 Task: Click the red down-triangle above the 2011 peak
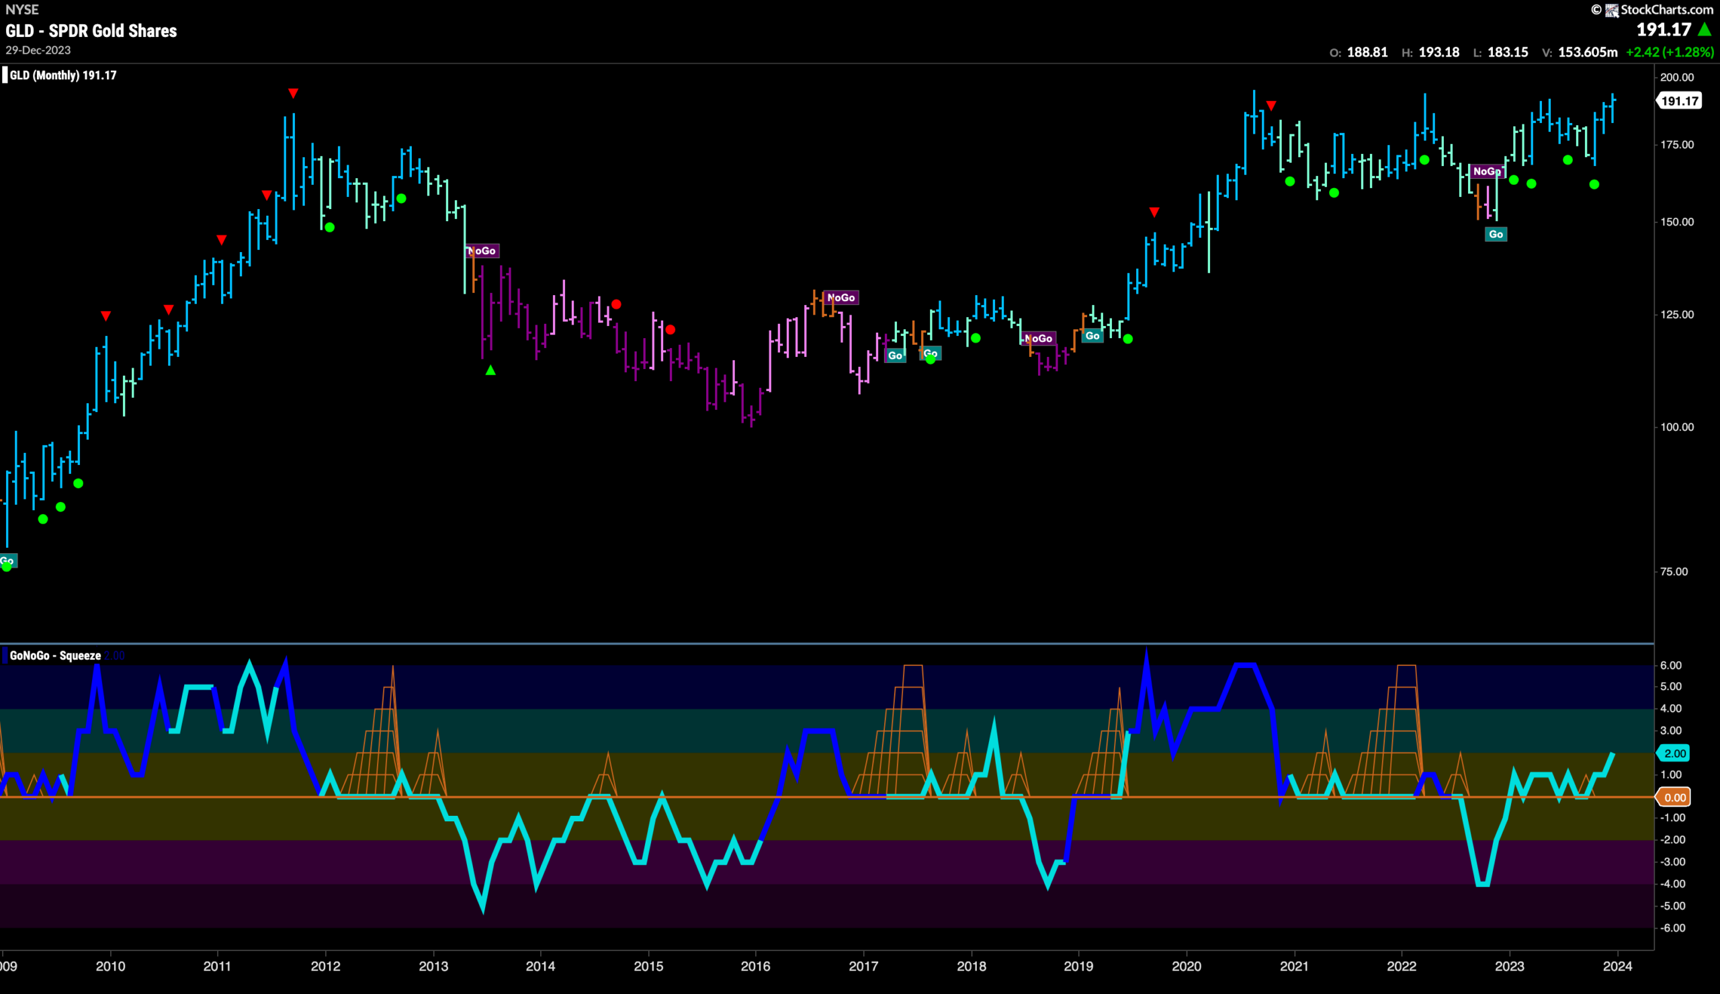294,93
